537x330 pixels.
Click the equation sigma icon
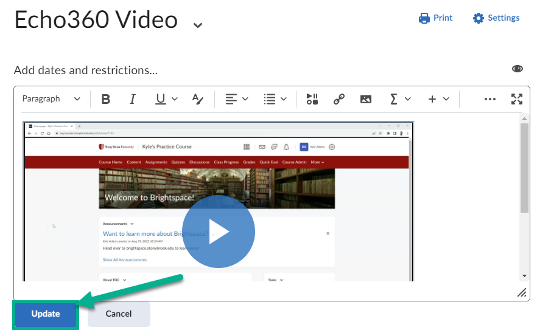[x=393, y=99]
